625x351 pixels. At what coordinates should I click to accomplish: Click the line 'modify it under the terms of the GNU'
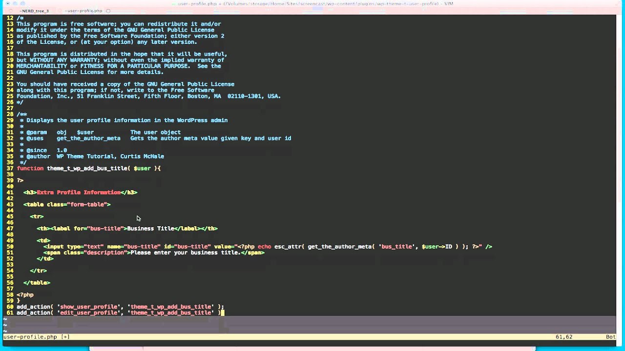(115, 30)
